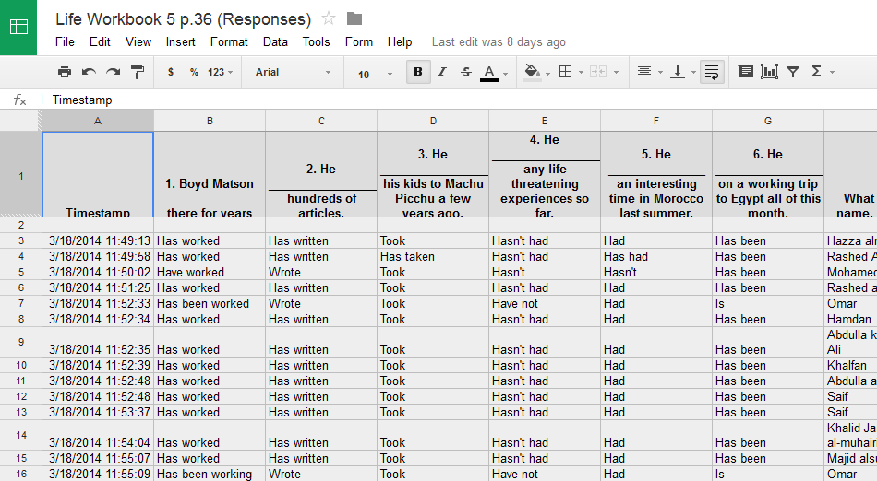877x481 pixels.
Task: Click 'Last edit was 8 days ago' link
Action: click(499, 41)
